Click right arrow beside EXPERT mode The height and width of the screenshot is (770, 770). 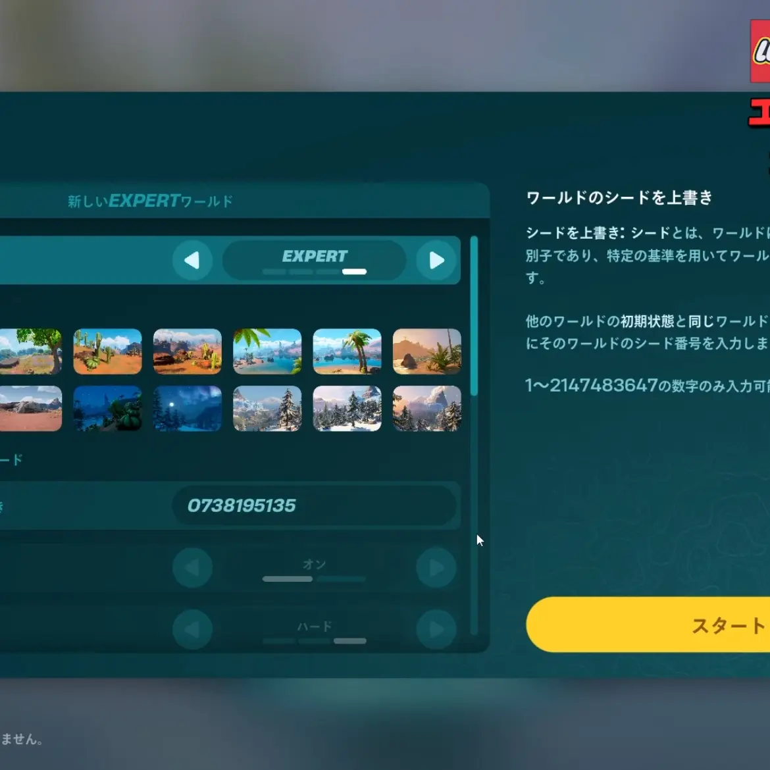point(436,260)
